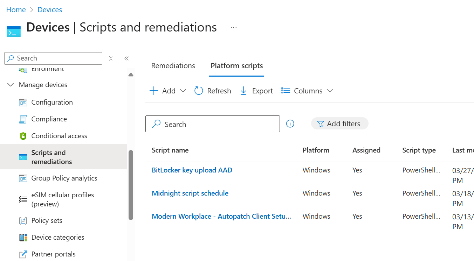Focus the sidebar Search field
The image size is (474, 261).
tap(53, 58)
